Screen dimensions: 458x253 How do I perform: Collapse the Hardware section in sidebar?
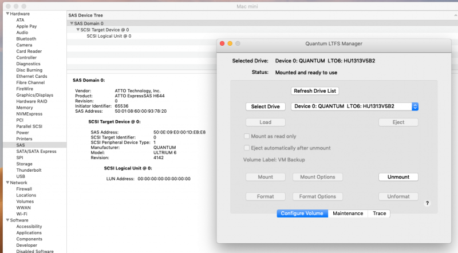click(7, 14)
